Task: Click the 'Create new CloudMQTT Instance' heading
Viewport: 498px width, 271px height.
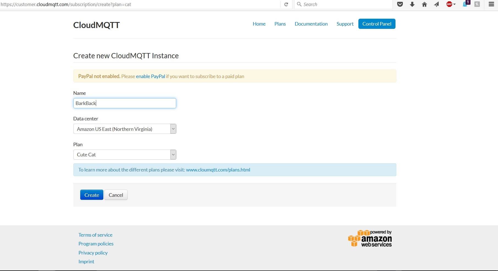Action: click(126, 56)
